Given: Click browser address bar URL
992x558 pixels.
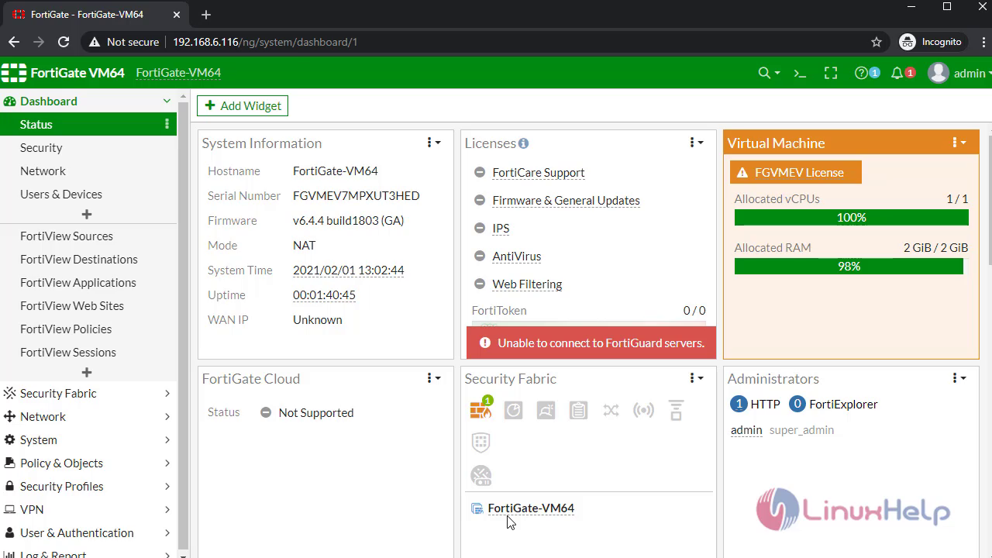Looking at the screenshot, I should (265, 42).
